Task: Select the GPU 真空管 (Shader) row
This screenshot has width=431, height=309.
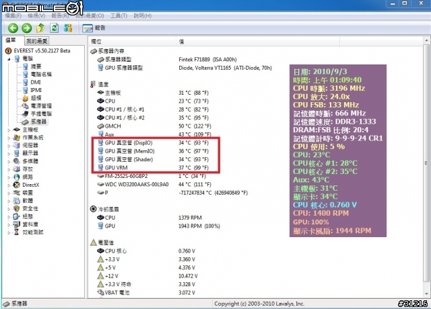Action: [153, 159]
